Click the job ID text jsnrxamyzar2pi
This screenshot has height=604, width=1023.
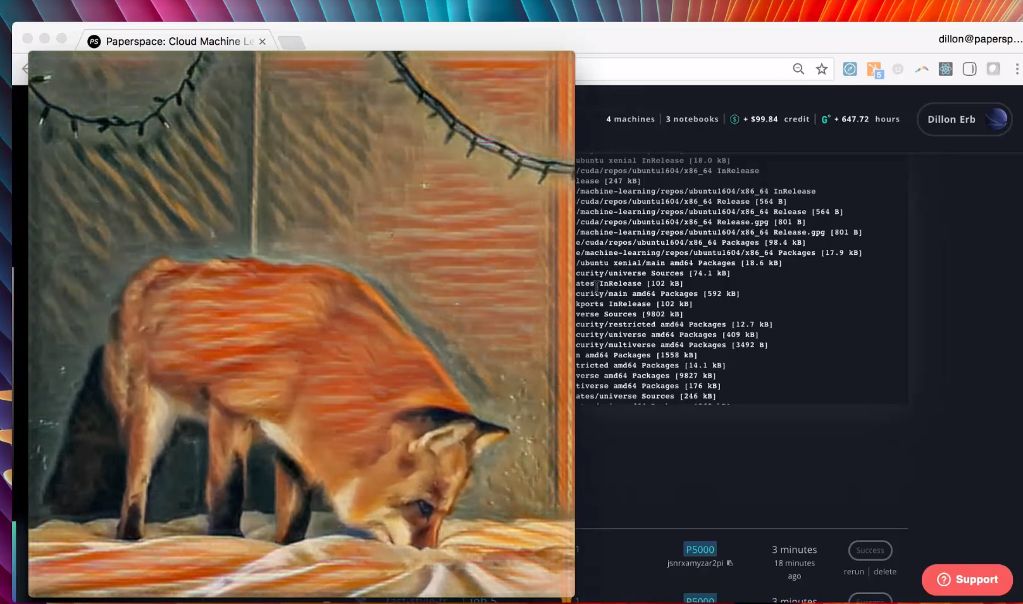coord(695,563)
